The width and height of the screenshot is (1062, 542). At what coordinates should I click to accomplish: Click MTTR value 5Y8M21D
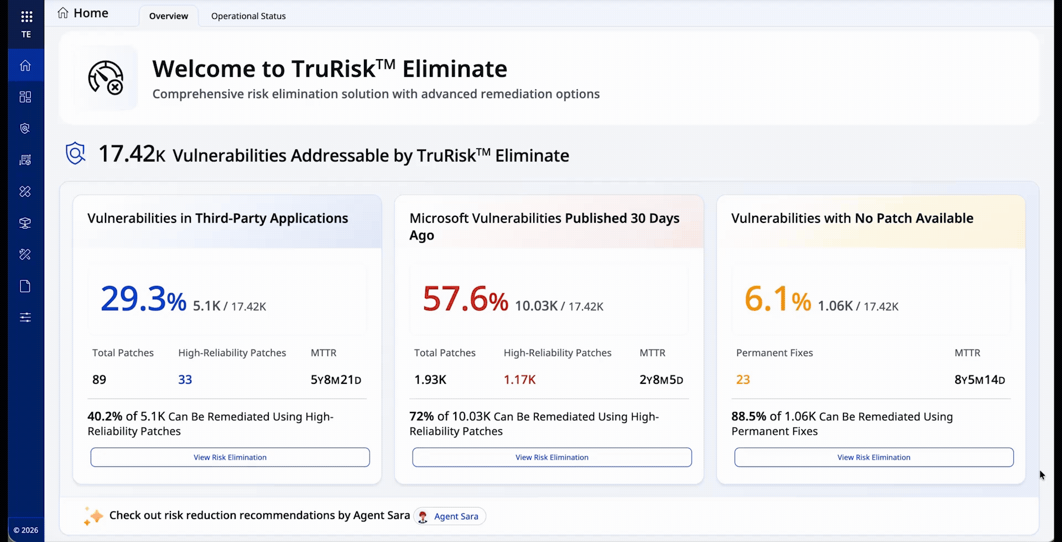336,379
